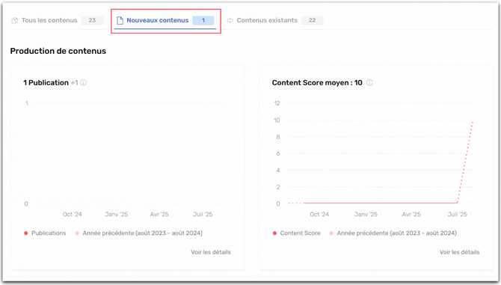Toggle Année précédente legend in Content Score chart
Viewport: 501px width, 285px height.
click(x=393, y=233)
